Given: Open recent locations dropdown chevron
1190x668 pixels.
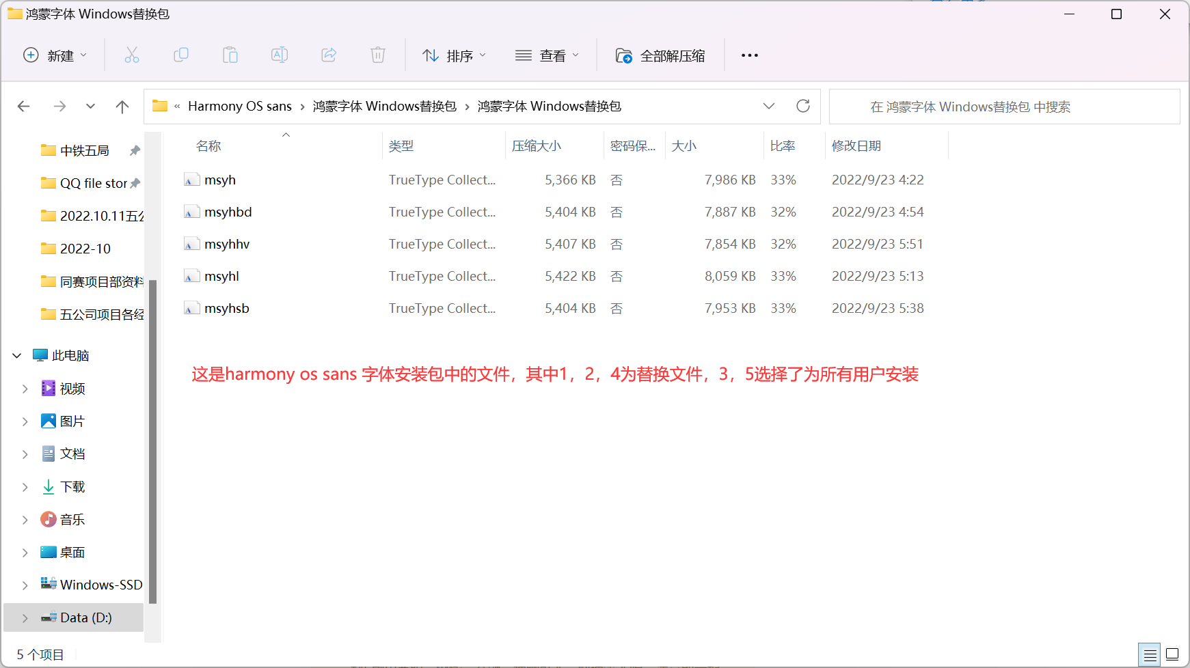Looking at the screenshot, I should click(91, 107).
